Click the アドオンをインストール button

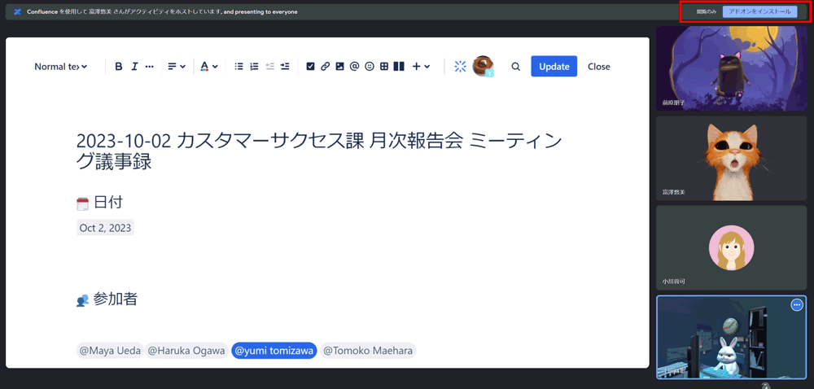760,11
